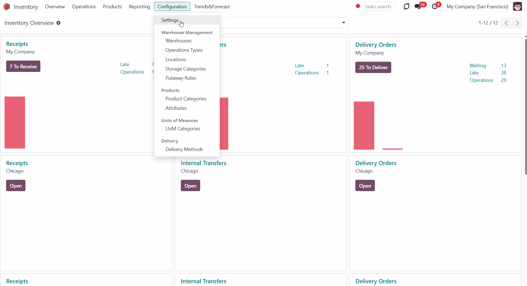The height and width of the screenshot is (286, 527).
Task: Click Operations link on My Company Receipts
Action: (x=132, y=72)
